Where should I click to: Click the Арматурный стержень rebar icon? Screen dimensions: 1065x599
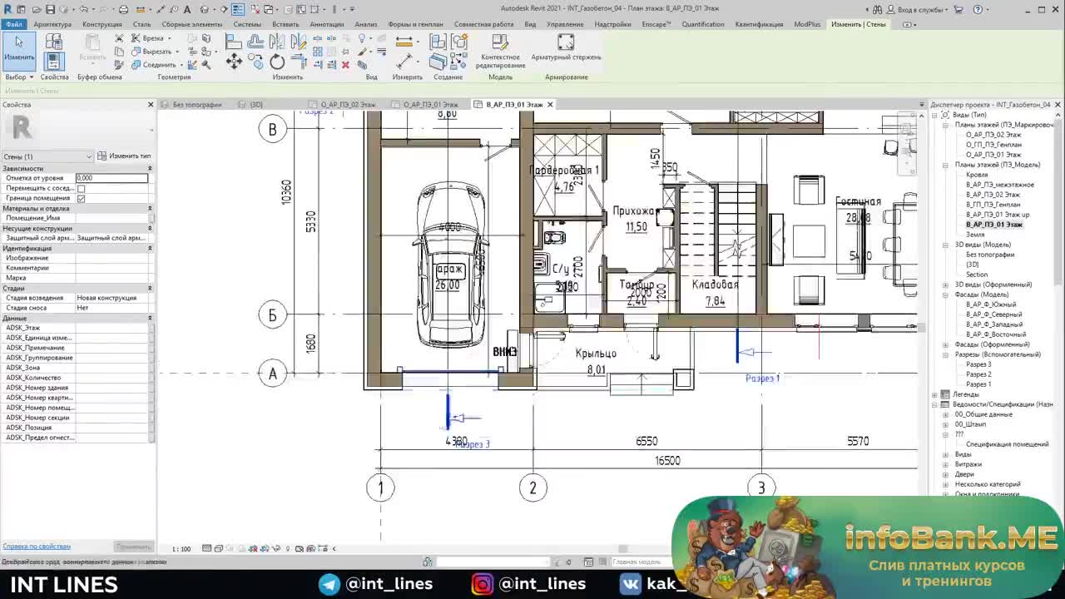[566, 43]
